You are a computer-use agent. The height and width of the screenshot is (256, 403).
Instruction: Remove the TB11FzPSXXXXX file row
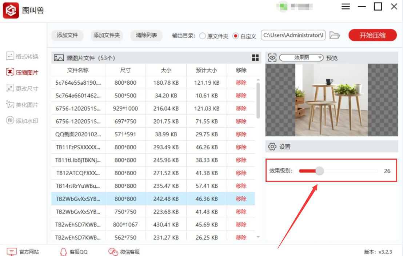coord(241,147)
